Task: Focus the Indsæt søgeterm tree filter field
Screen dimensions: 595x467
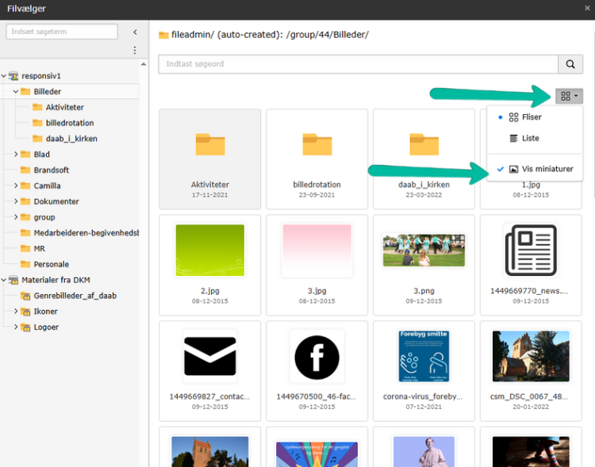Action: click(x=62, y=32)
